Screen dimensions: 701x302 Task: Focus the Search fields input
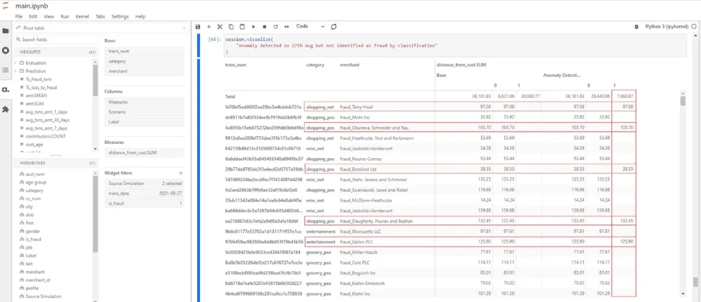[56, 40]
